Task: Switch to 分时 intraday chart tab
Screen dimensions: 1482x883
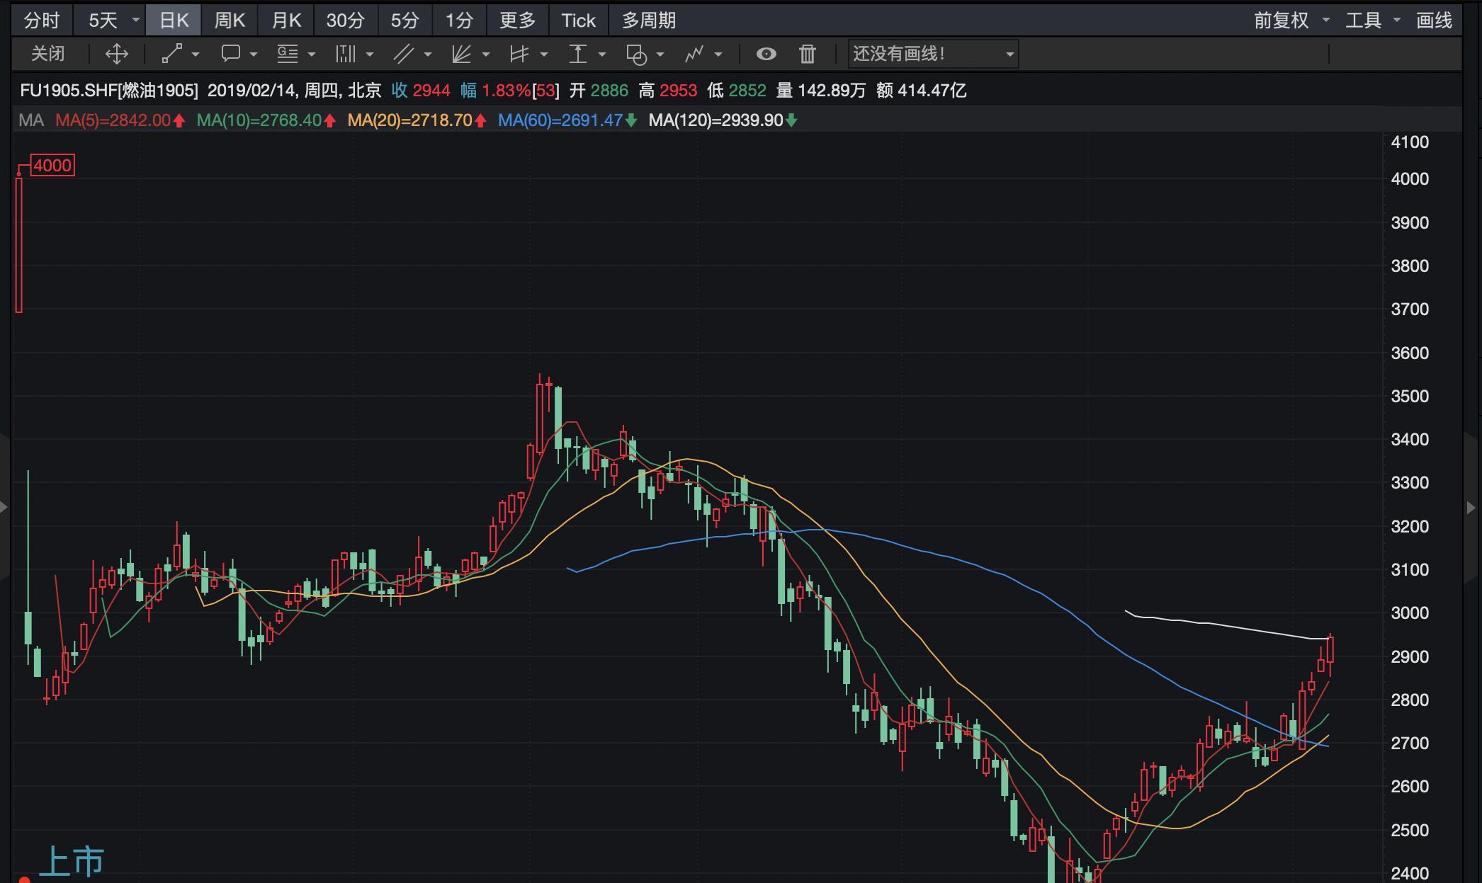Action: click(x=42, y=21)
